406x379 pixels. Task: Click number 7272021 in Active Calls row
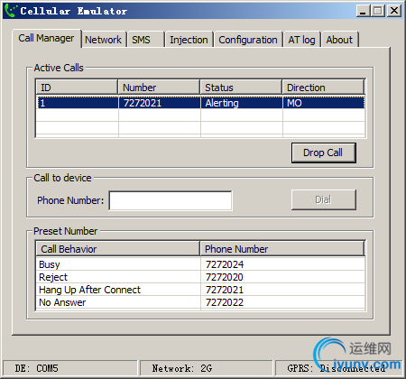(x=143, y=103)
